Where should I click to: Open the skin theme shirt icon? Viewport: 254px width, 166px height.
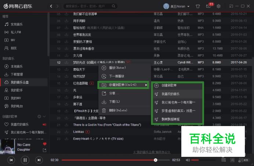pyautogui.click(x=197, y=6)
